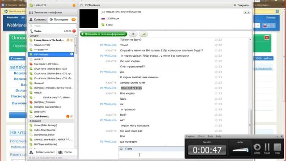Click the left arrow in the profile header
The image size is (286, 161).
pos(245,12)
